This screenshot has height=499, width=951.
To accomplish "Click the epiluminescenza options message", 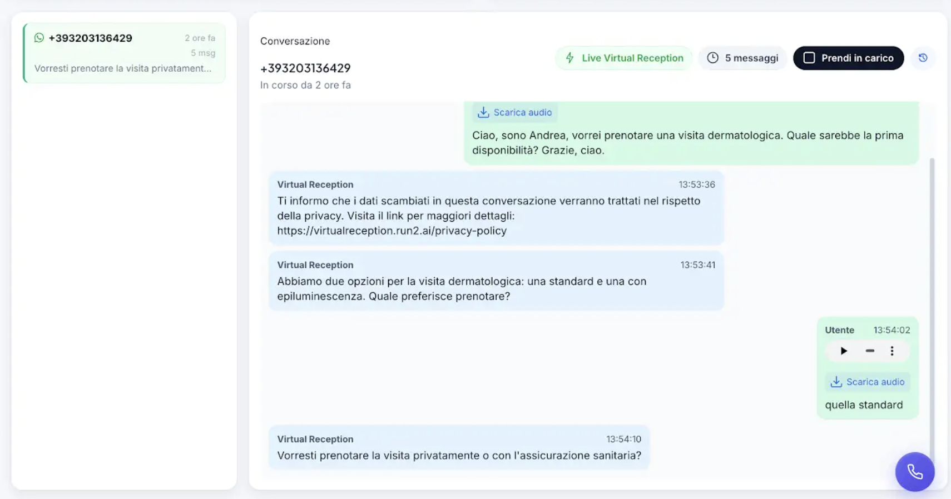I will tap(496, 281).
